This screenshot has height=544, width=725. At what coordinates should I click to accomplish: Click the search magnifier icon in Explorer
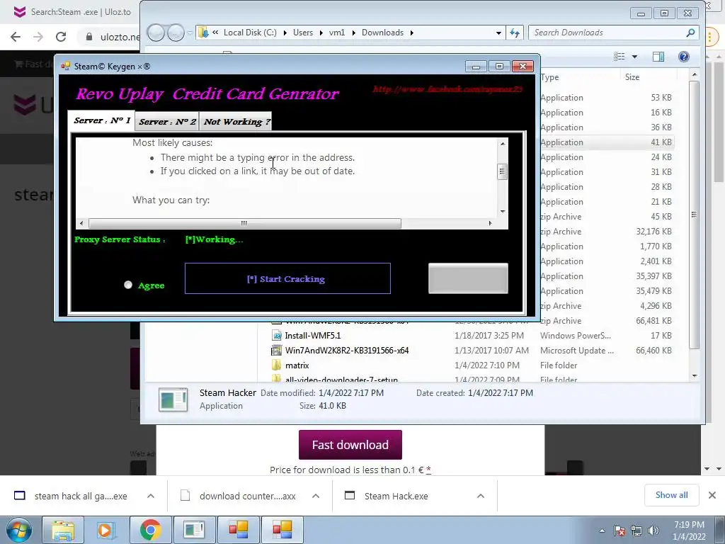[x=691, y=33]
